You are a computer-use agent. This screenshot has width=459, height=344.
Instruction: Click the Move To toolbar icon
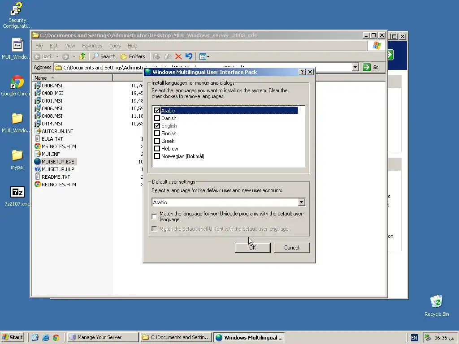157,56
